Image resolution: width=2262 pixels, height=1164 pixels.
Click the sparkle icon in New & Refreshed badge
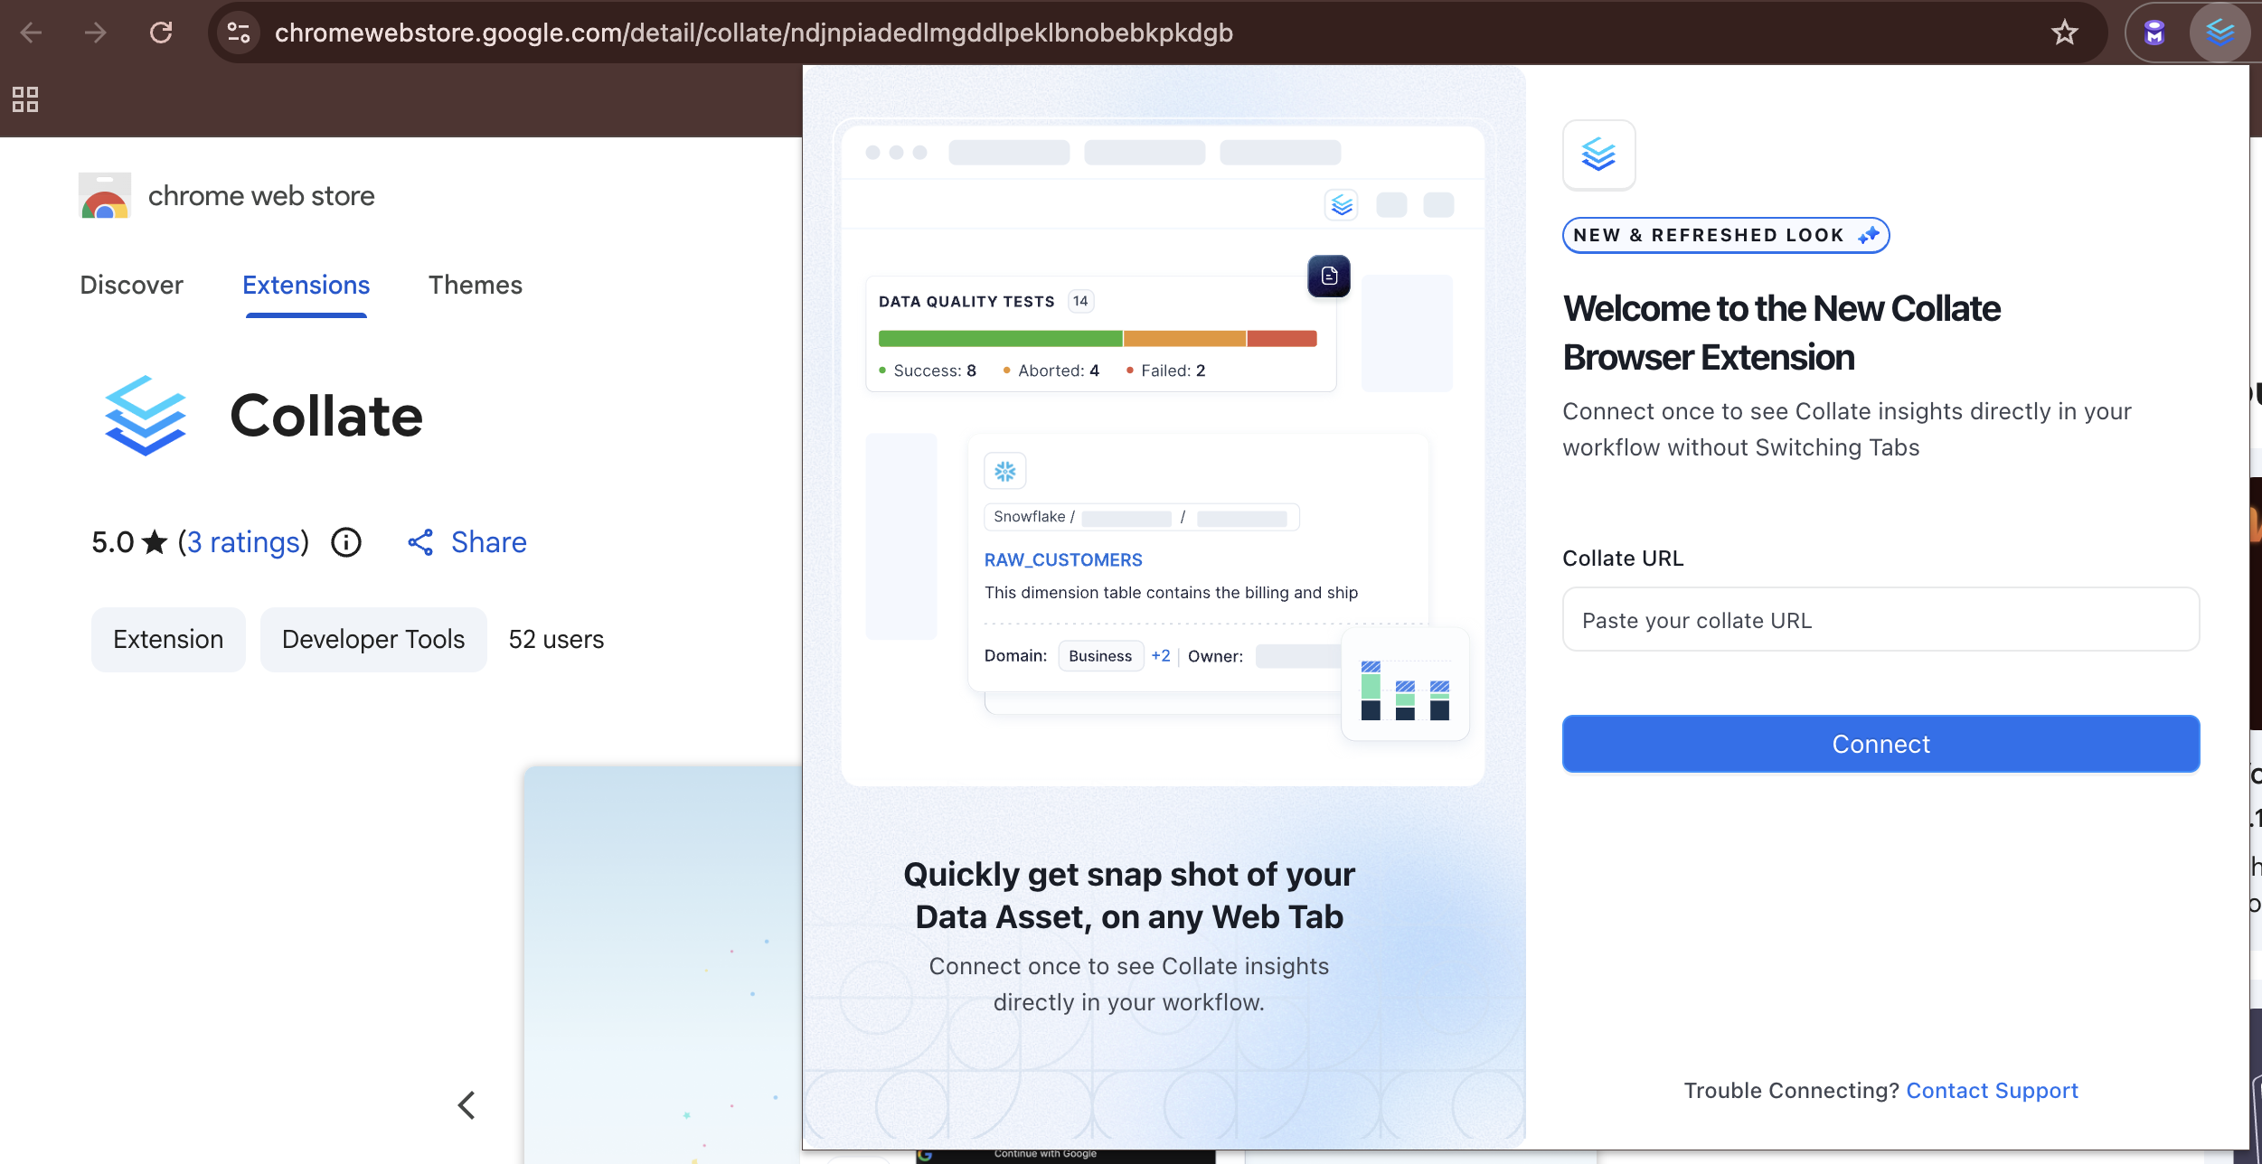coord(1868,235)
